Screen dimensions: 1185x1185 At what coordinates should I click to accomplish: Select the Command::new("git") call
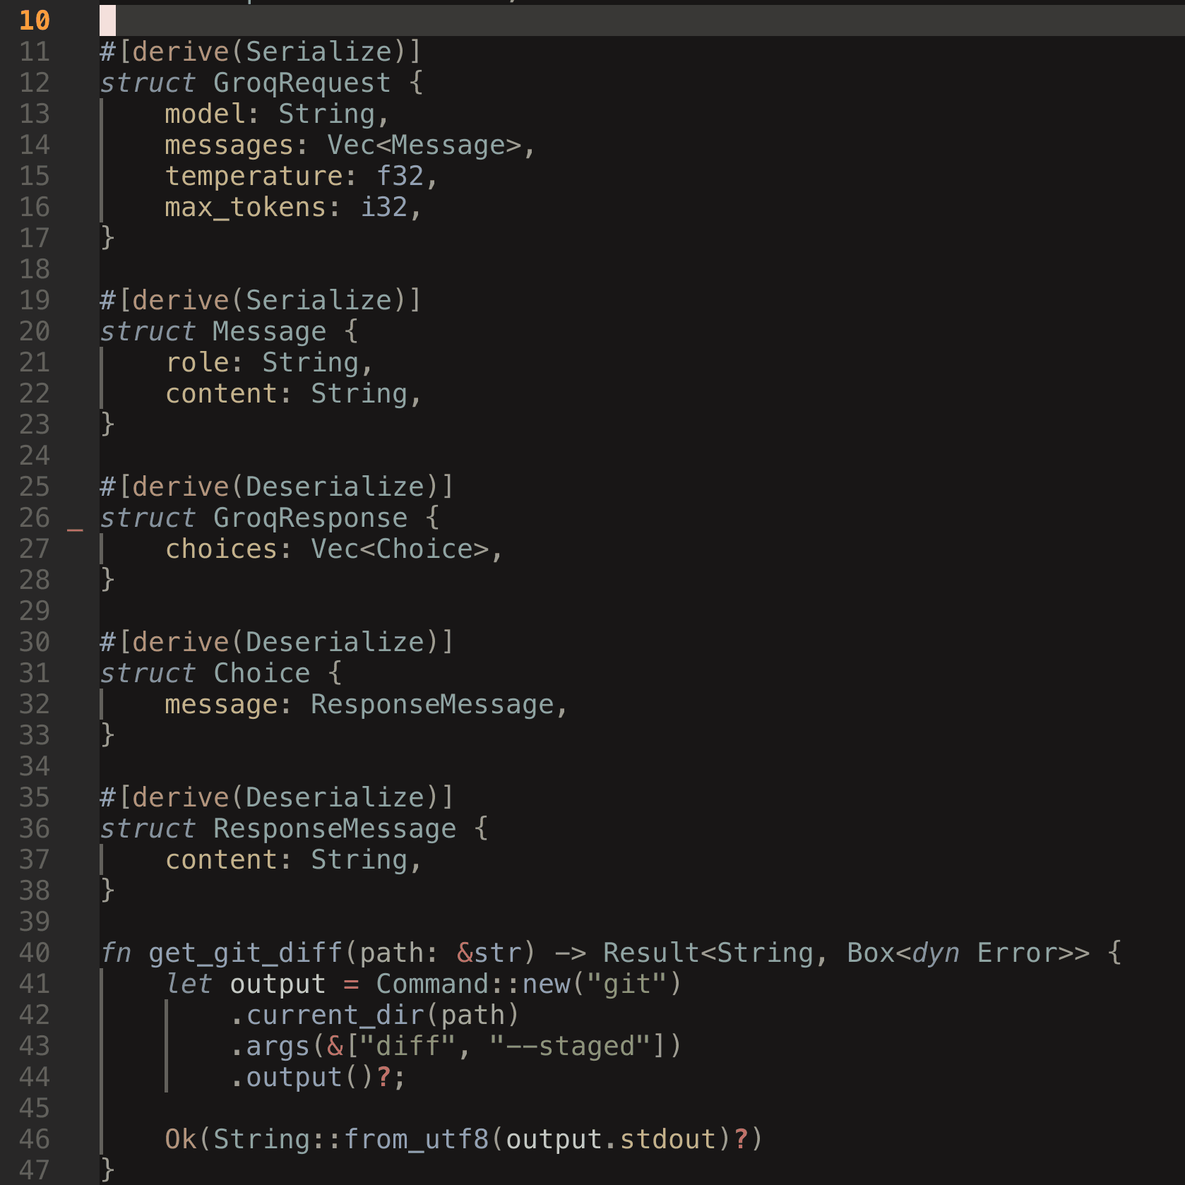tap(526, 984)
